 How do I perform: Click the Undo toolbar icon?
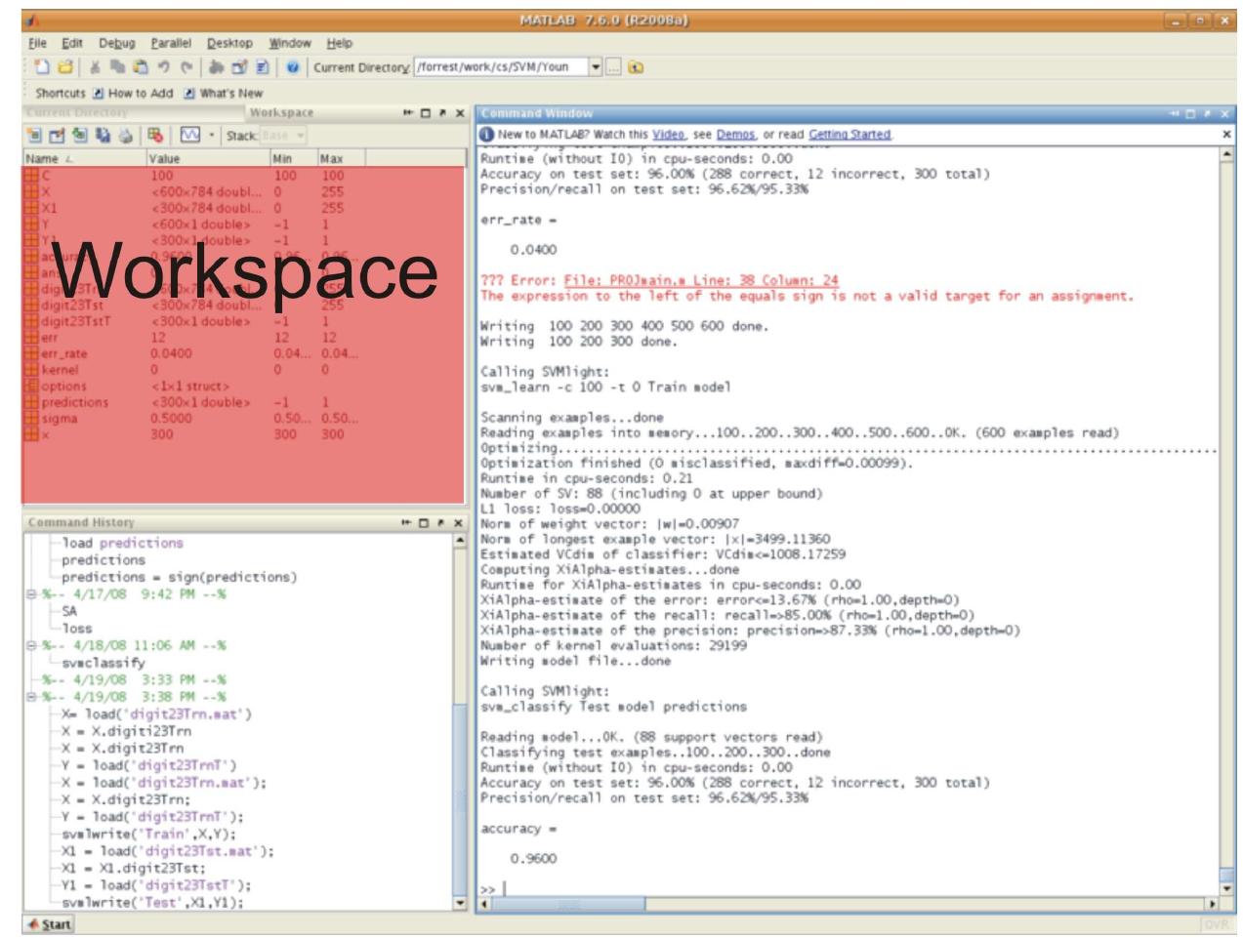point(165,67)
